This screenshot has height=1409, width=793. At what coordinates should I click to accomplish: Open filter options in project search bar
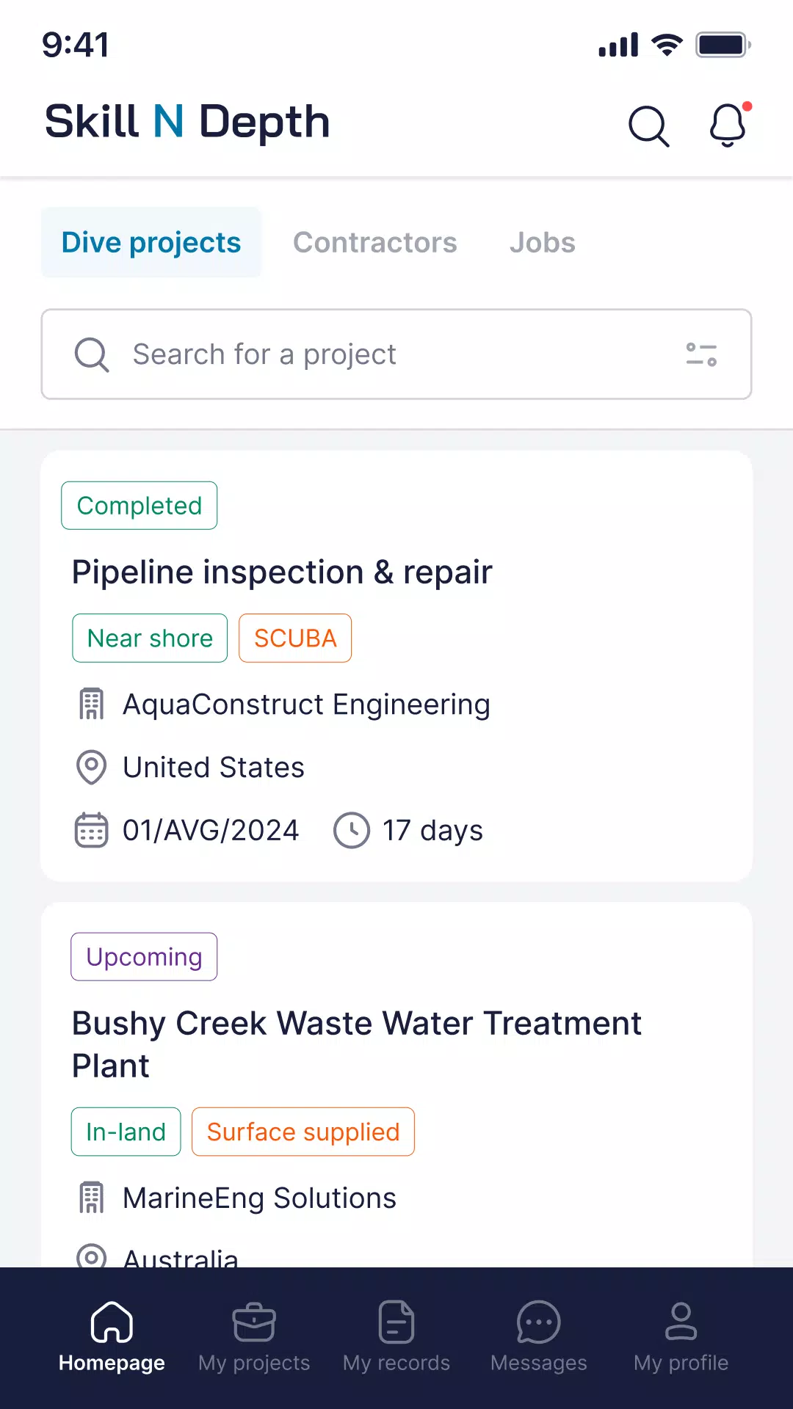coord(701,354)
